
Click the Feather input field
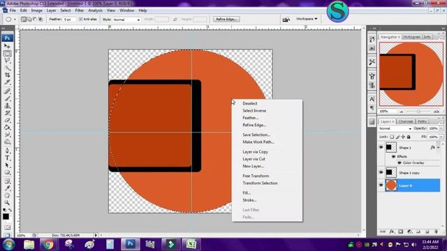pos(69,20)
